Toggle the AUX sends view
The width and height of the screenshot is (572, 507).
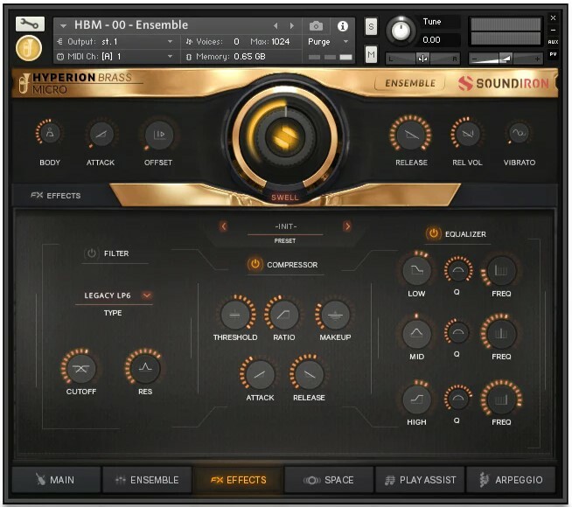(553, 42)
